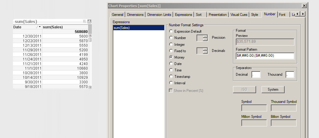Open the Visual Cues tab
Image resolution: width=319 pixels, height=138 pixels.
click(x=239, y=15)
